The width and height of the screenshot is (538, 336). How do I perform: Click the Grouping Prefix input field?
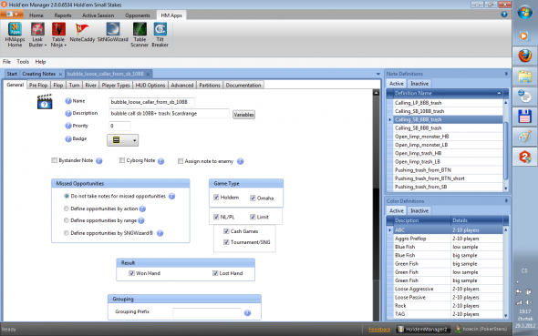click(x=207, y=312)
